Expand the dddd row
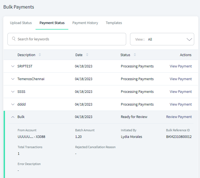This screenshot has width=200, height=178. coord(13,104)
